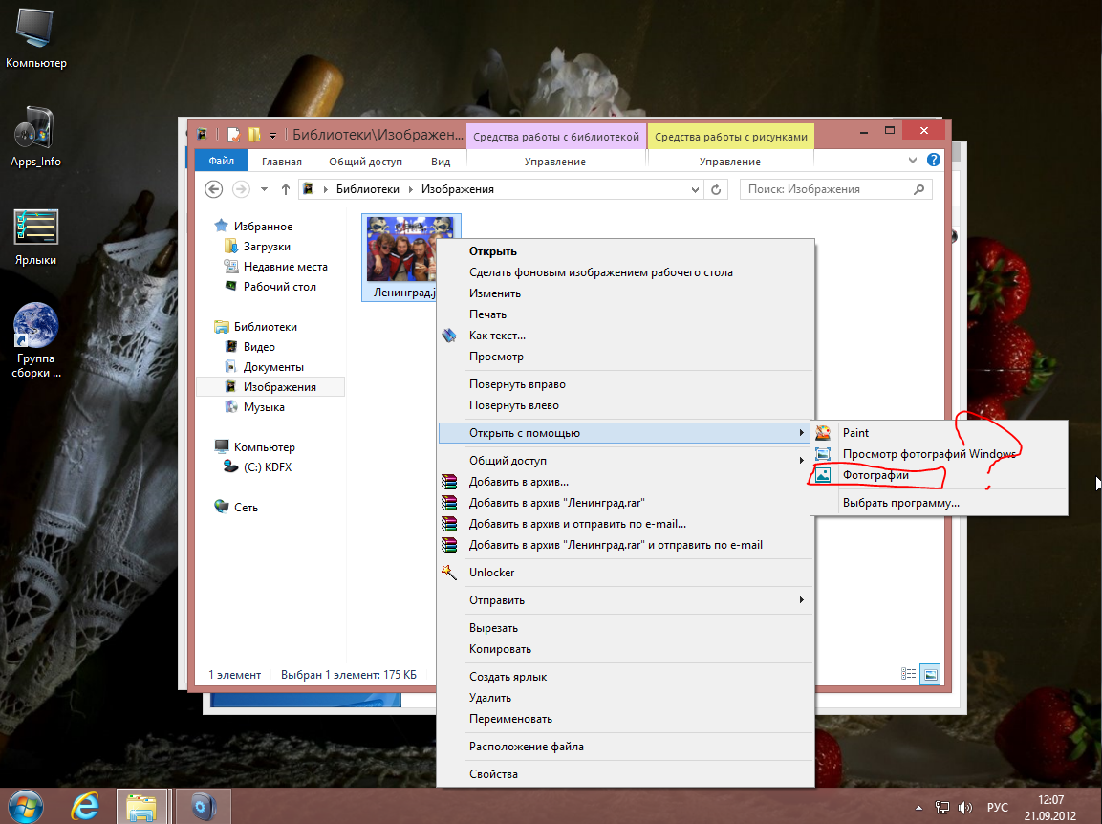Choose Удалить from context menu
The width and height of the screenshot is (1102, 824).
[625, 698]
